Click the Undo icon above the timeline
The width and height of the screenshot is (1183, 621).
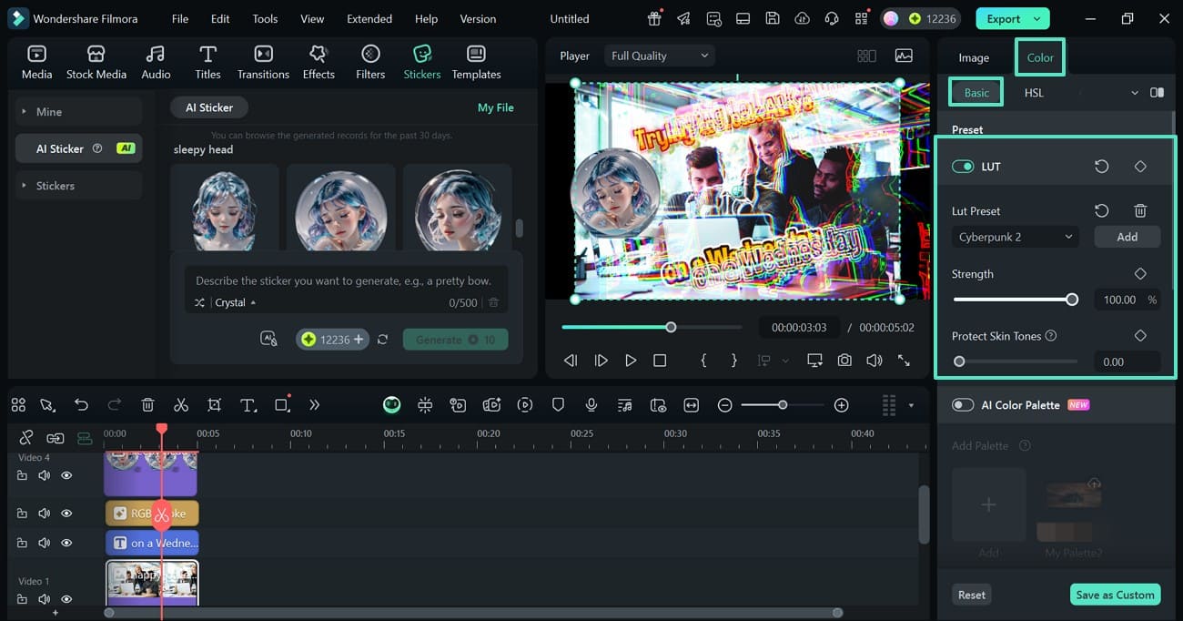click(x=81, y=404)
